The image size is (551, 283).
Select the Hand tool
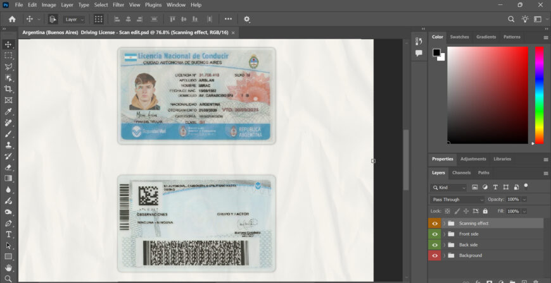coord(8,268)
